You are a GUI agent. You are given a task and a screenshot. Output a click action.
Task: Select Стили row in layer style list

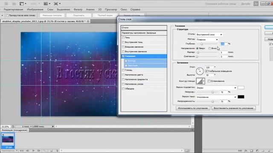click(144, 28)
